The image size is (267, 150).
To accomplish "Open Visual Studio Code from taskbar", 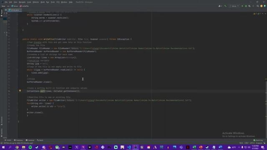I will [x=129, y=147].
